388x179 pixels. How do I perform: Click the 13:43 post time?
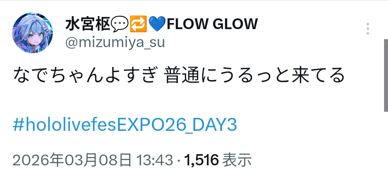154,160
